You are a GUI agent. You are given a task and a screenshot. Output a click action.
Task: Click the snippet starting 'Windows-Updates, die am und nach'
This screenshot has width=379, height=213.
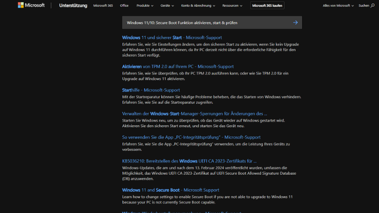(209, 173)
